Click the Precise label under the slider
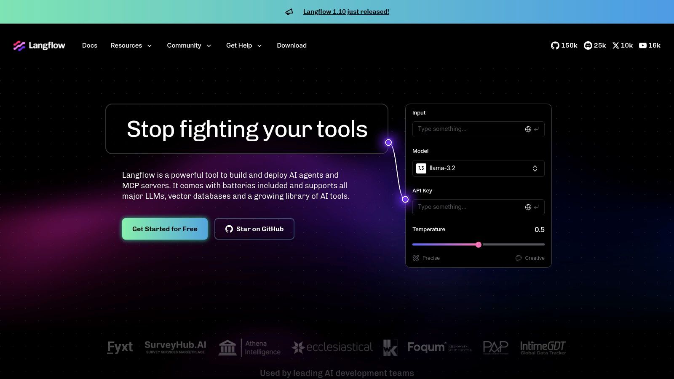The width and height of the screenshot is (674, 379). (x=431, y=258)
